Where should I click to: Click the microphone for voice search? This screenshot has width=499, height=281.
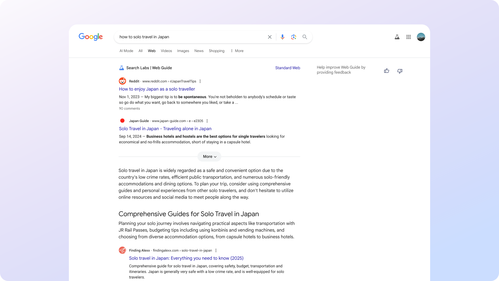pyautogui.click(x=283, y=37)
